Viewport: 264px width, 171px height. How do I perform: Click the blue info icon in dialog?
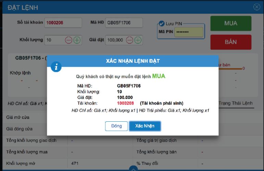pos(56,67)
